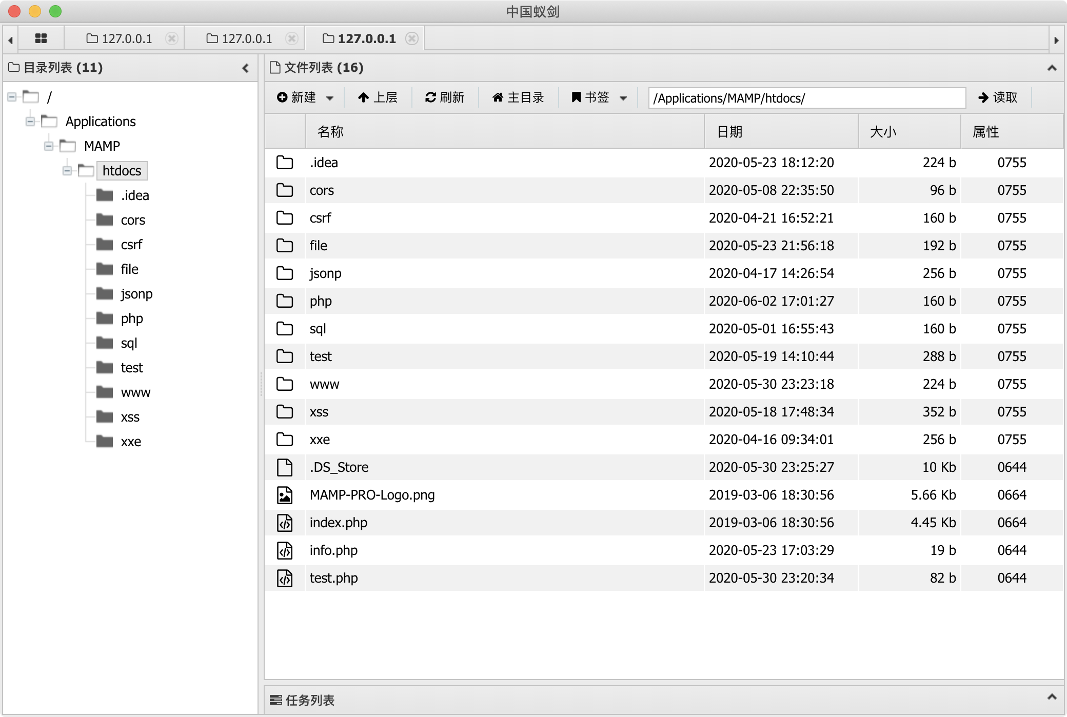The image size is (1067, 717).
Task: Click jsonp folder icon in file list
Action: click(285, 273)
